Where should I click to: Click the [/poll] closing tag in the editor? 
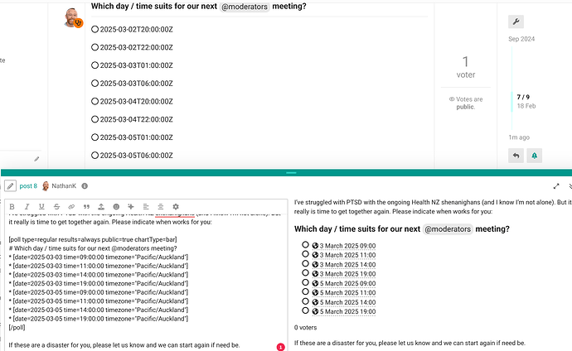[x=17, y=327]
